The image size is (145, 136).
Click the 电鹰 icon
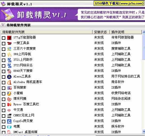9,127
